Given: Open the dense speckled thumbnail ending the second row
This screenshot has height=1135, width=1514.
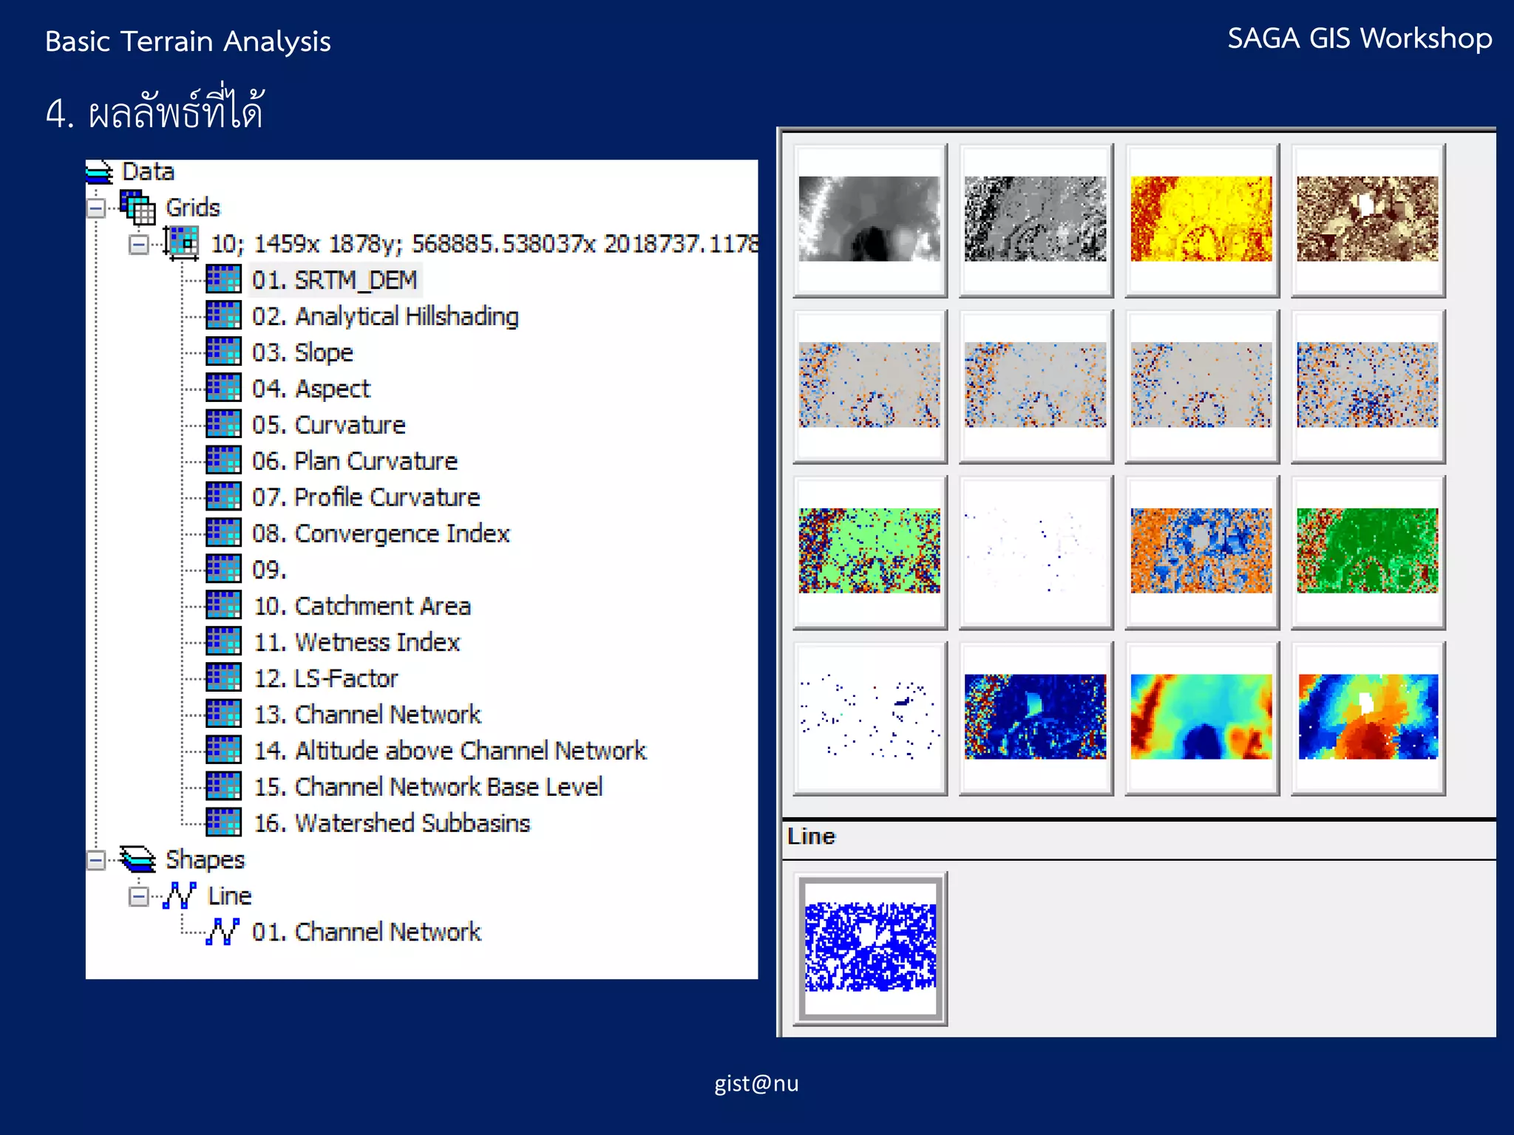Looking at the screenshot, I should (x=1368, y=386).
